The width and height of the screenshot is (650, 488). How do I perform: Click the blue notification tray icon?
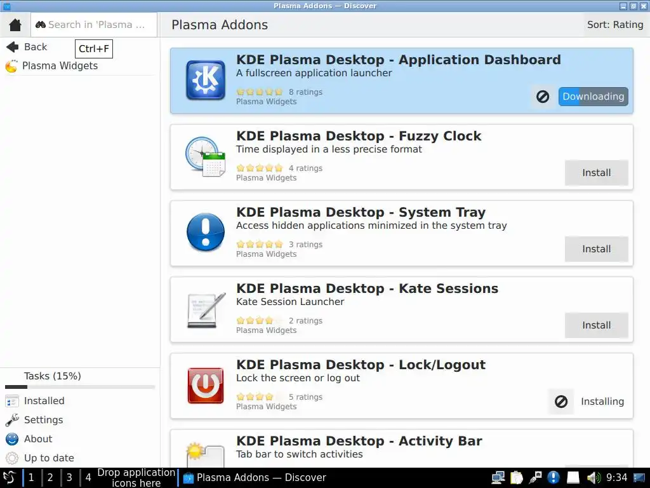554,478
